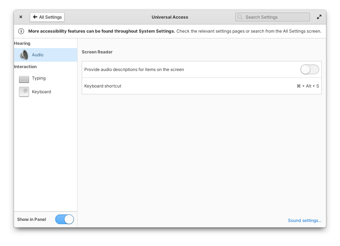Viewport: 340px width, 246px height.
Task: Select the speaker icon beside Audio
Action: [24, 55]
